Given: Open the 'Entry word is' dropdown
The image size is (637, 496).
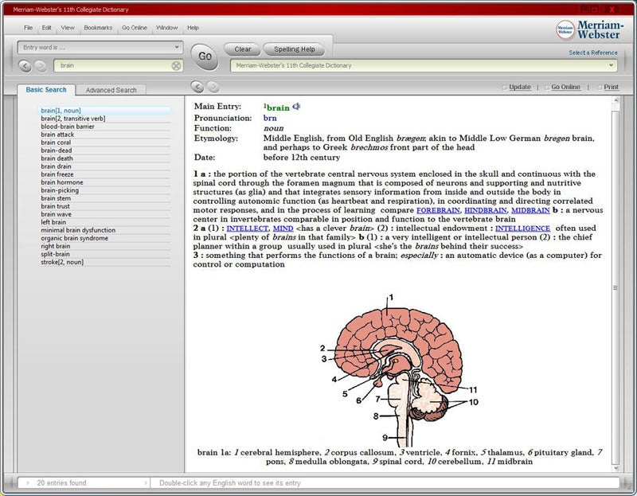Looking at the screenshot, I should (177, 48).
